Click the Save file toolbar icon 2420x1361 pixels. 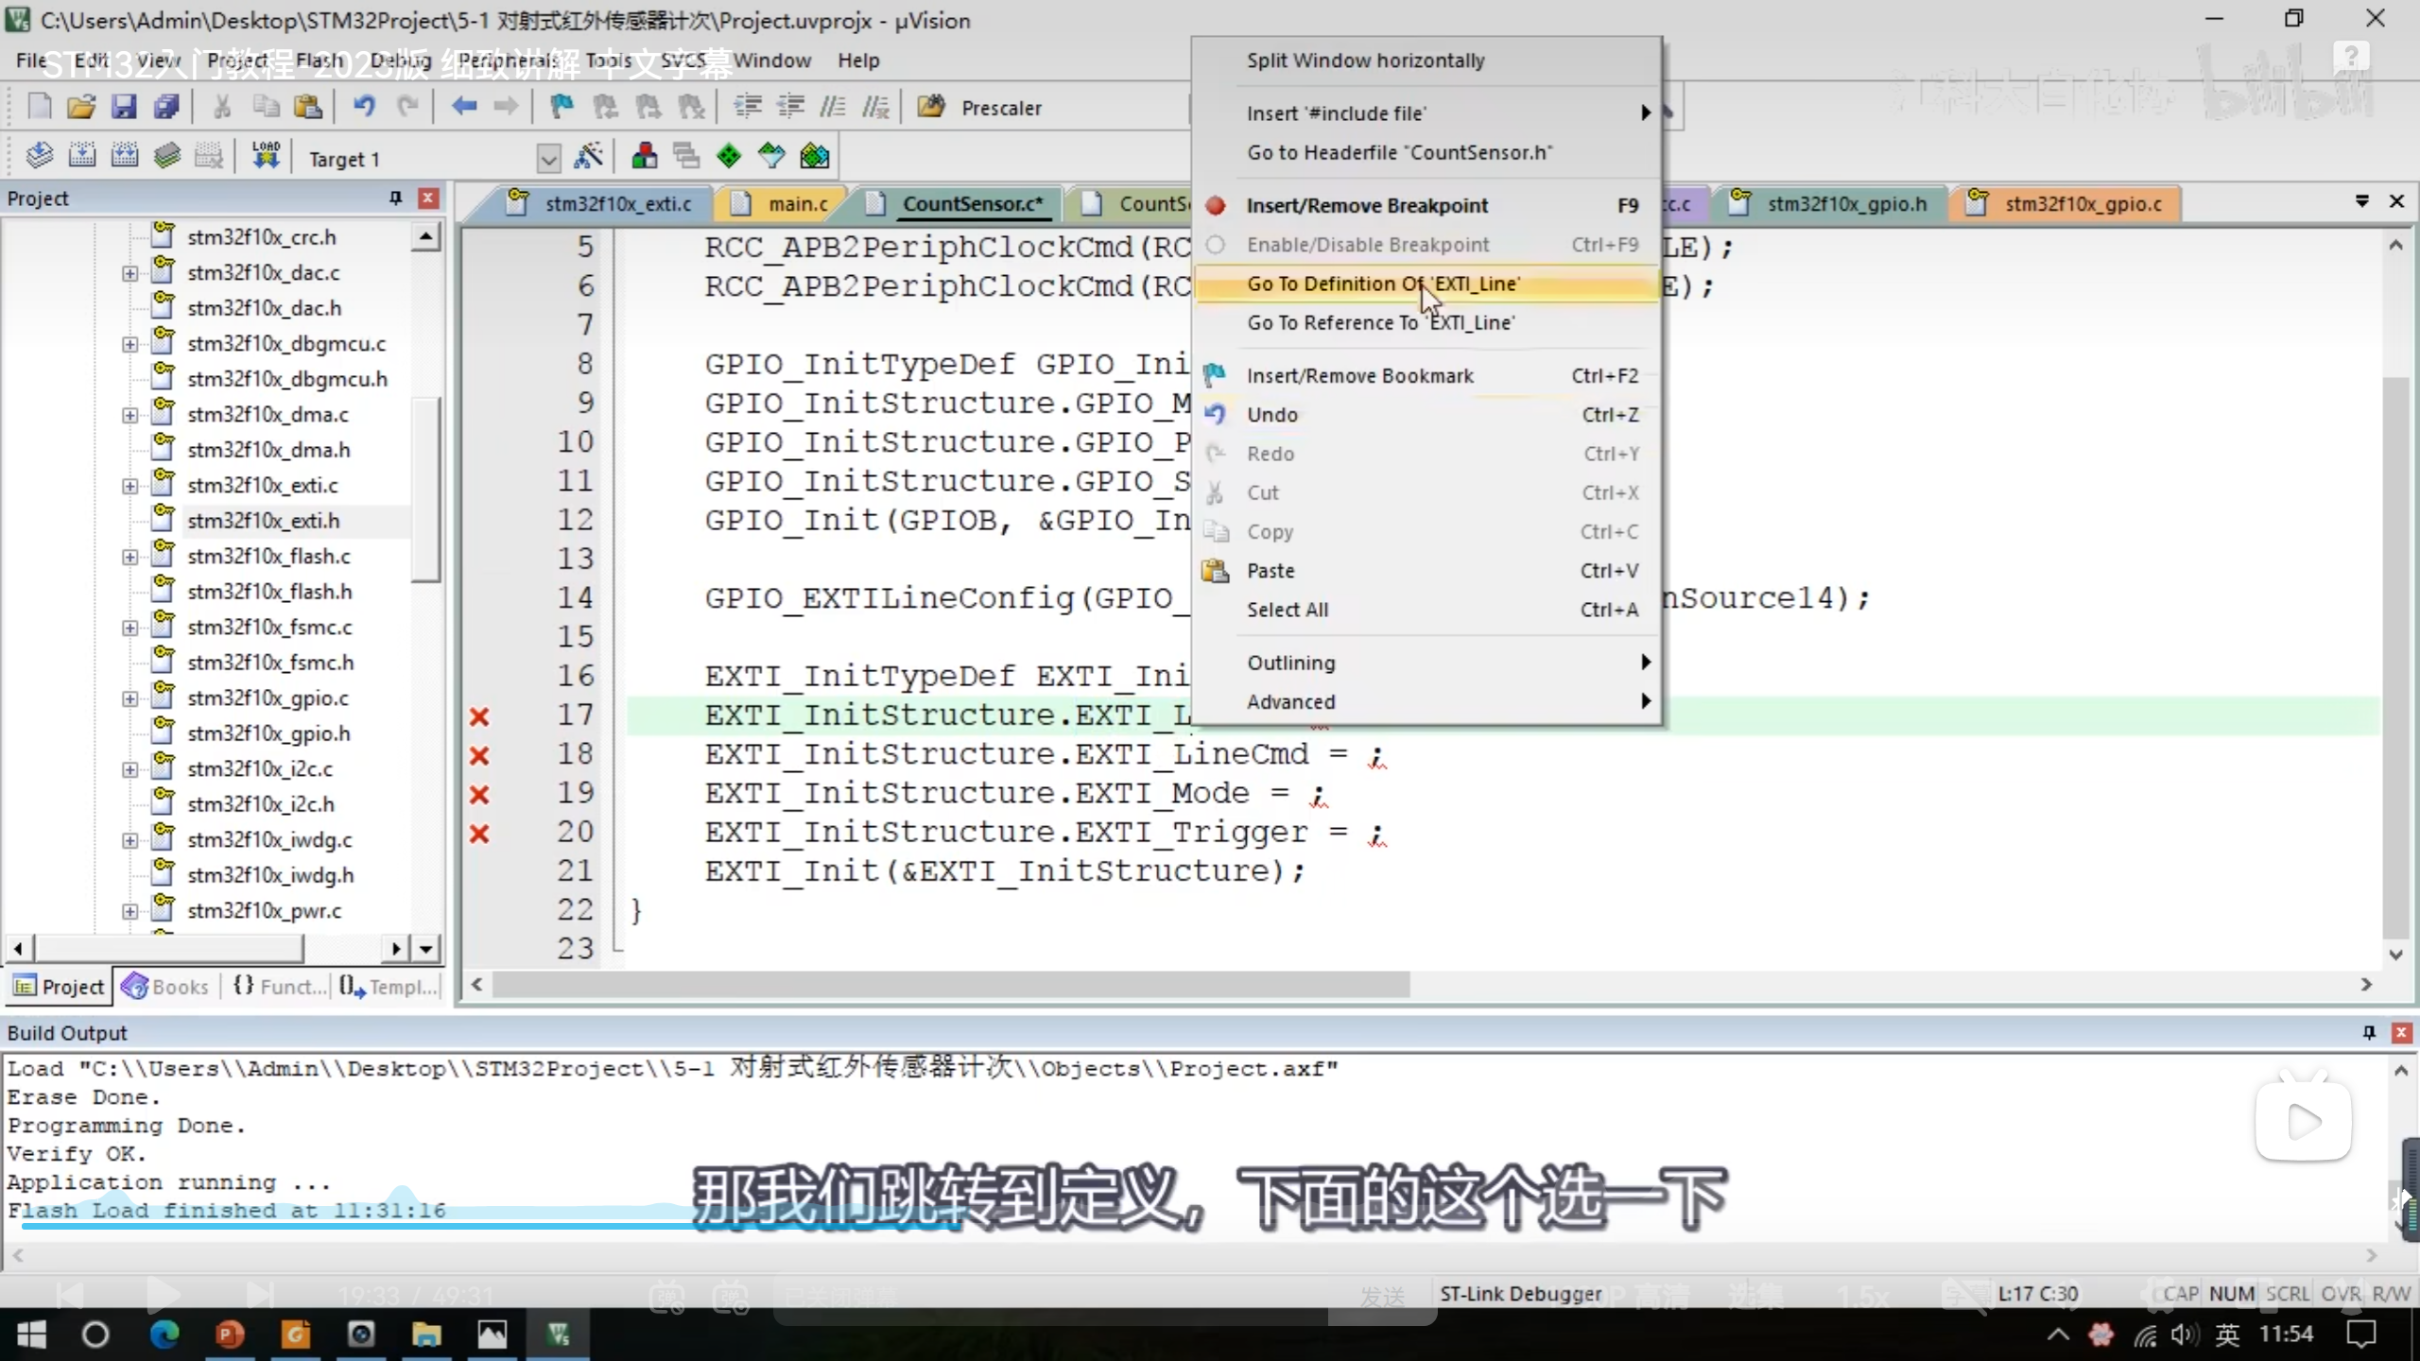point(124,107)
